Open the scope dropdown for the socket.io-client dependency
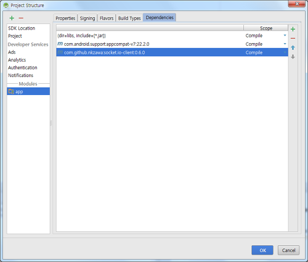 coord(285,52)
